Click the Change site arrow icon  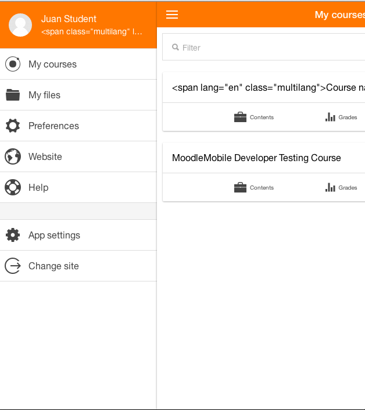click(x=13, y=266)
